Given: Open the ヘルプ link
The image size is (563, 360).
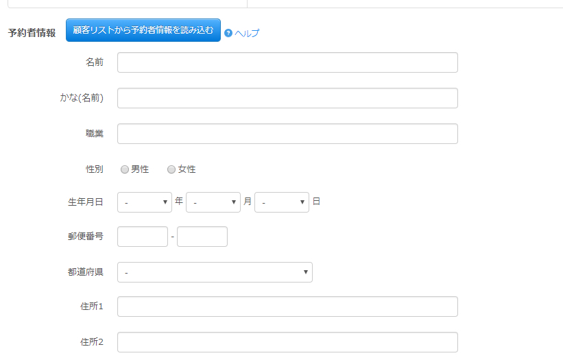Looking at the screenshot, I should point(247,33).
